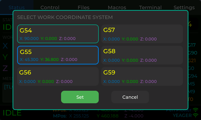The width and height of the screenshot is (201, 120).
Task: Cancel the coordinate system dialog
Action: tap(130, 97)
